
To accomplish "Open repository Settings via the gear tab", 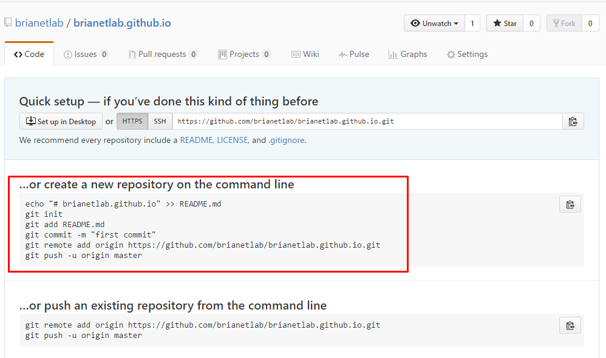I will (x=467, y=55).
